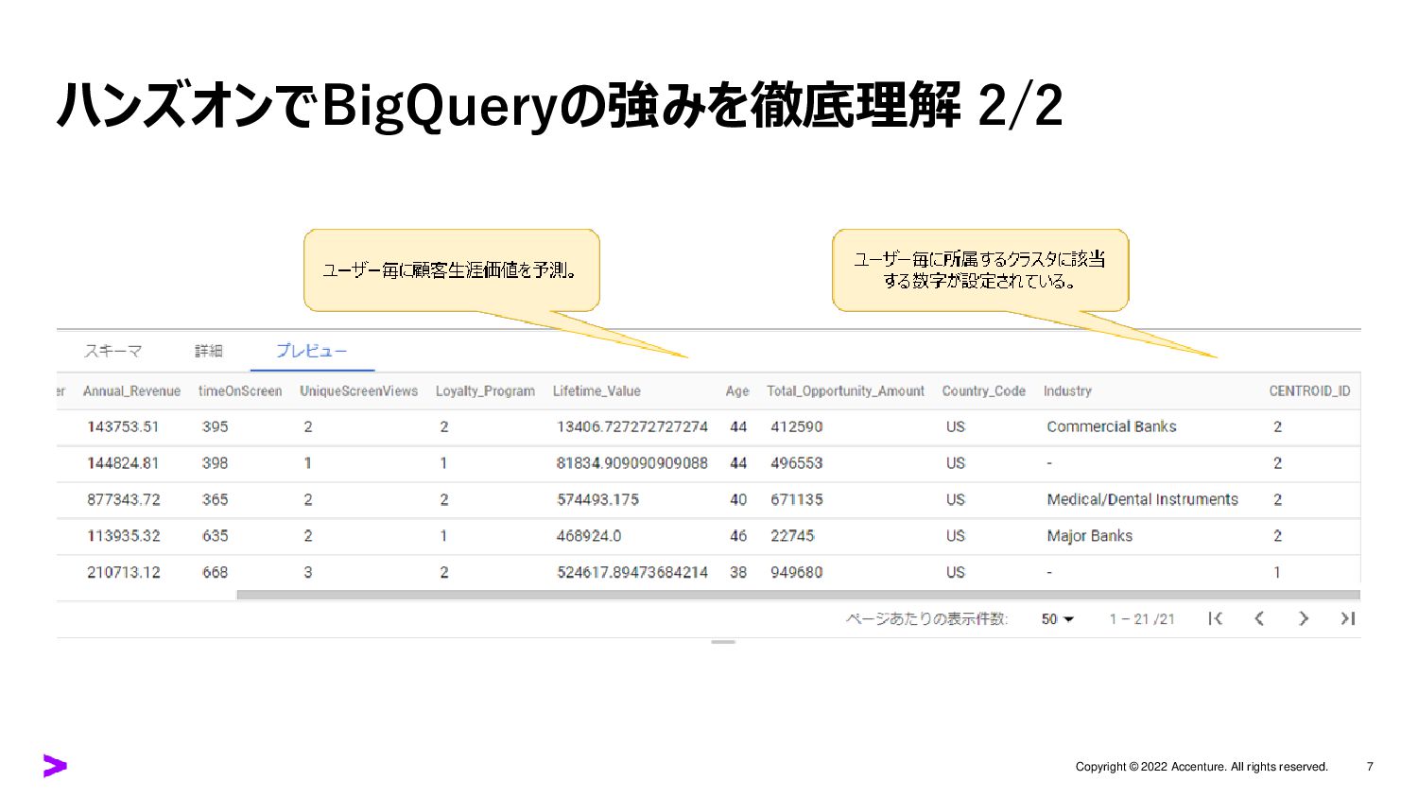The image size is (1418, 798).
Task: Click the Total_Opportunity_Amount column header
Action: pyautogui.click(x=845, y=391)
